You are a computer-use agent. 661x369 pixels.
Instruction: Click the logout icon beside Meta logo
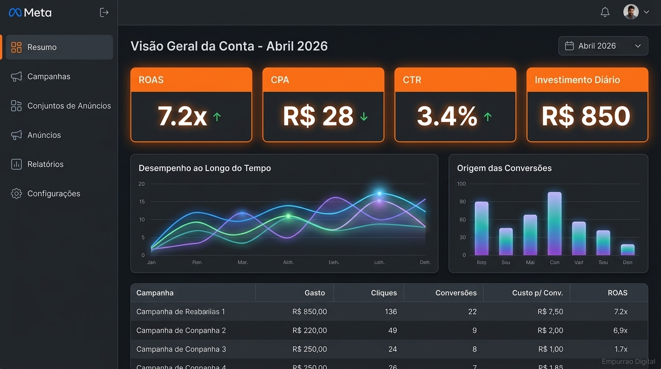click(x=104, y=12)
